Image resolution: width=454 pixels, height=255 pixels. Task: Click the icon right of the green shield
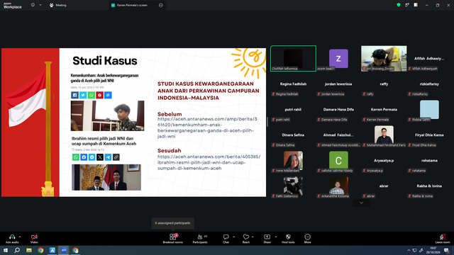407,5
